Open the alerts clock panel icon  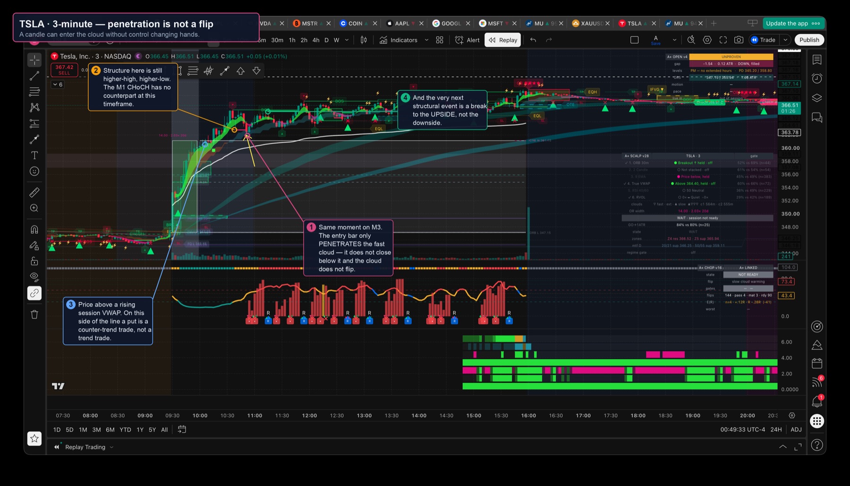click(817, 78)
